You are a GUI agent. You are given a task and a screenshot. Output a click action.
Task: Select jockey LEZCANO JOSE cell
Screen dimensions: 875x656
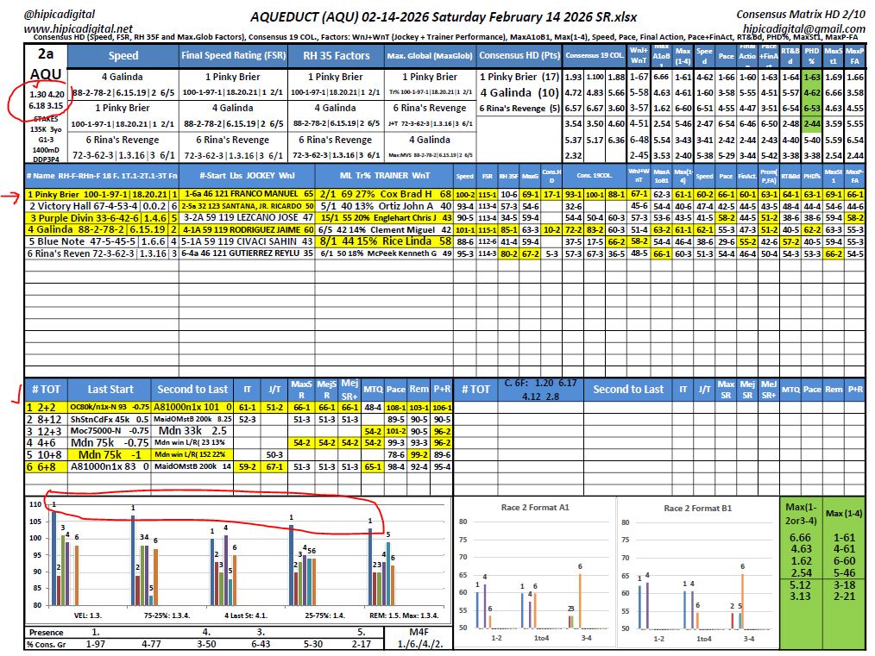point(247,218)
